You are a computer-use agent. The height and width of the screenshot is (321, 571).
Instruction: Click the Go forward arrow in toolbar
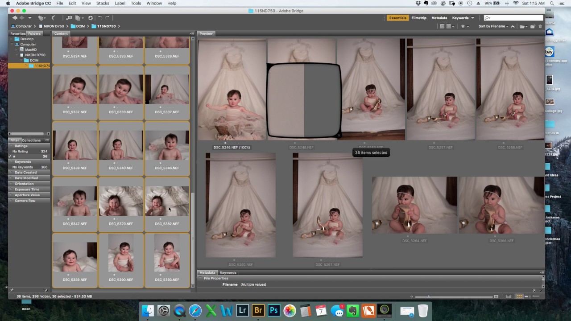pos(22,18)
